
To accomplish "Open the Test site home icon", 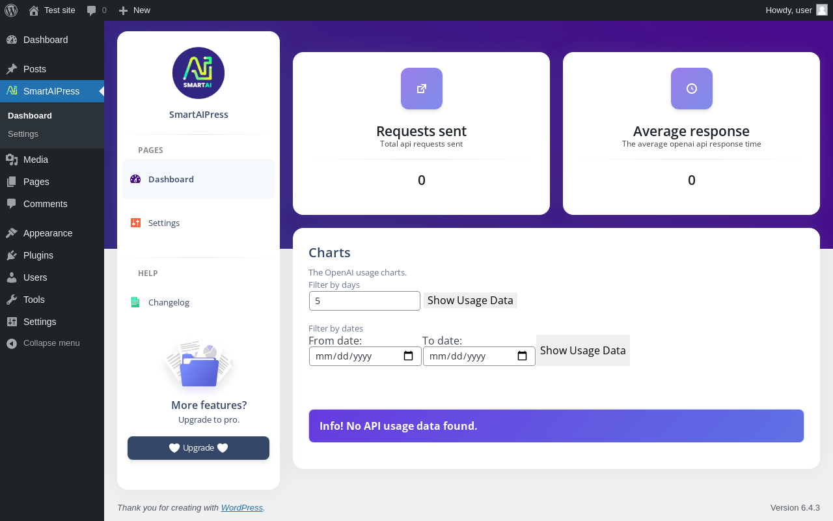I will pyautogui.click(x=34, y=10).
